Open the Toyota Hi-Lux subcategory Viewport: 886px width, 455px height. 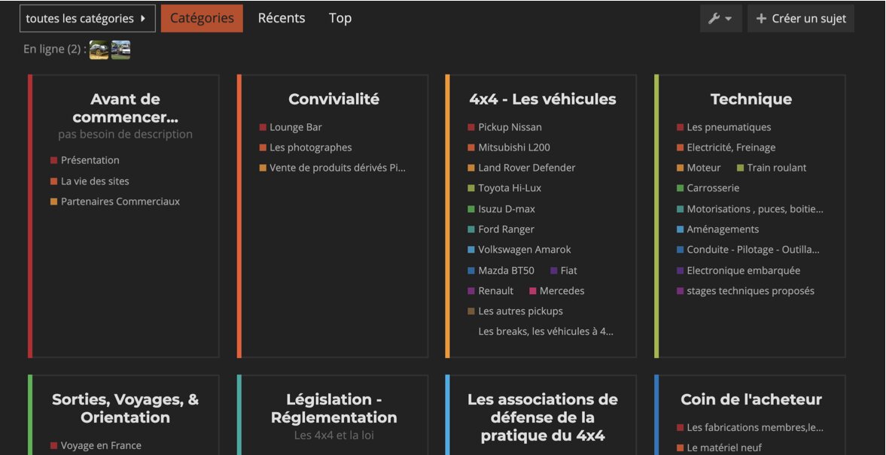pyautogui.click(x=504, y=188)
